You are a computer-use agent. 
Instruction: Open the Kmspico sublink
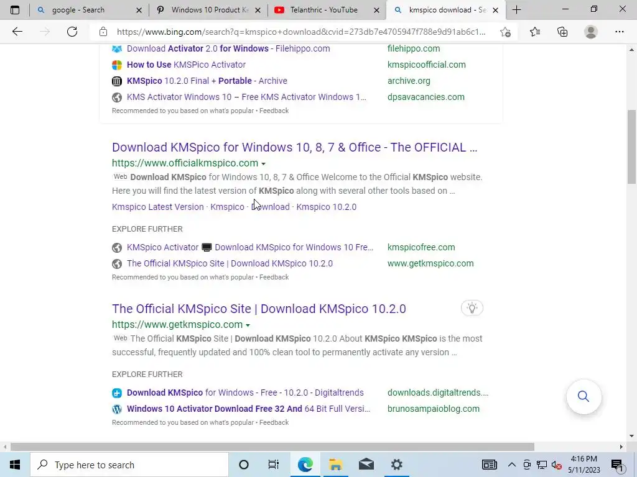pyautogui.click(x=227, y=207)
